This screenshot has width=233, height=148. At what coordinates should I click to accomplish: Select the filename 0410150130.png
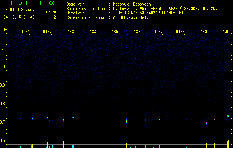pyautogui.click(x=19, y=10)
